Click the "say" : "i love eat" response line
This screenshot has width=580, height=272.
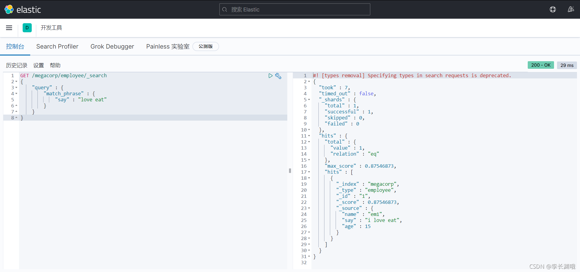point(372,220)
